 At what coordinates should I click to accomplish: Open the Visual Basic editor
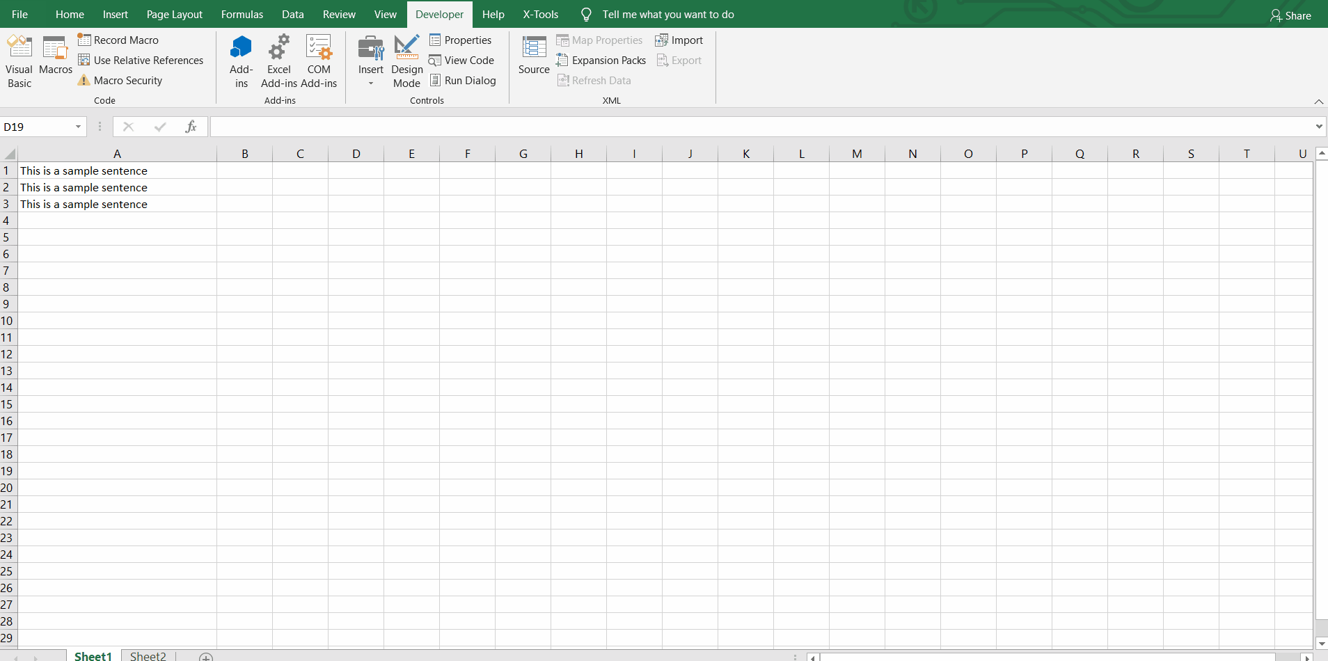[x=19, y=59]
